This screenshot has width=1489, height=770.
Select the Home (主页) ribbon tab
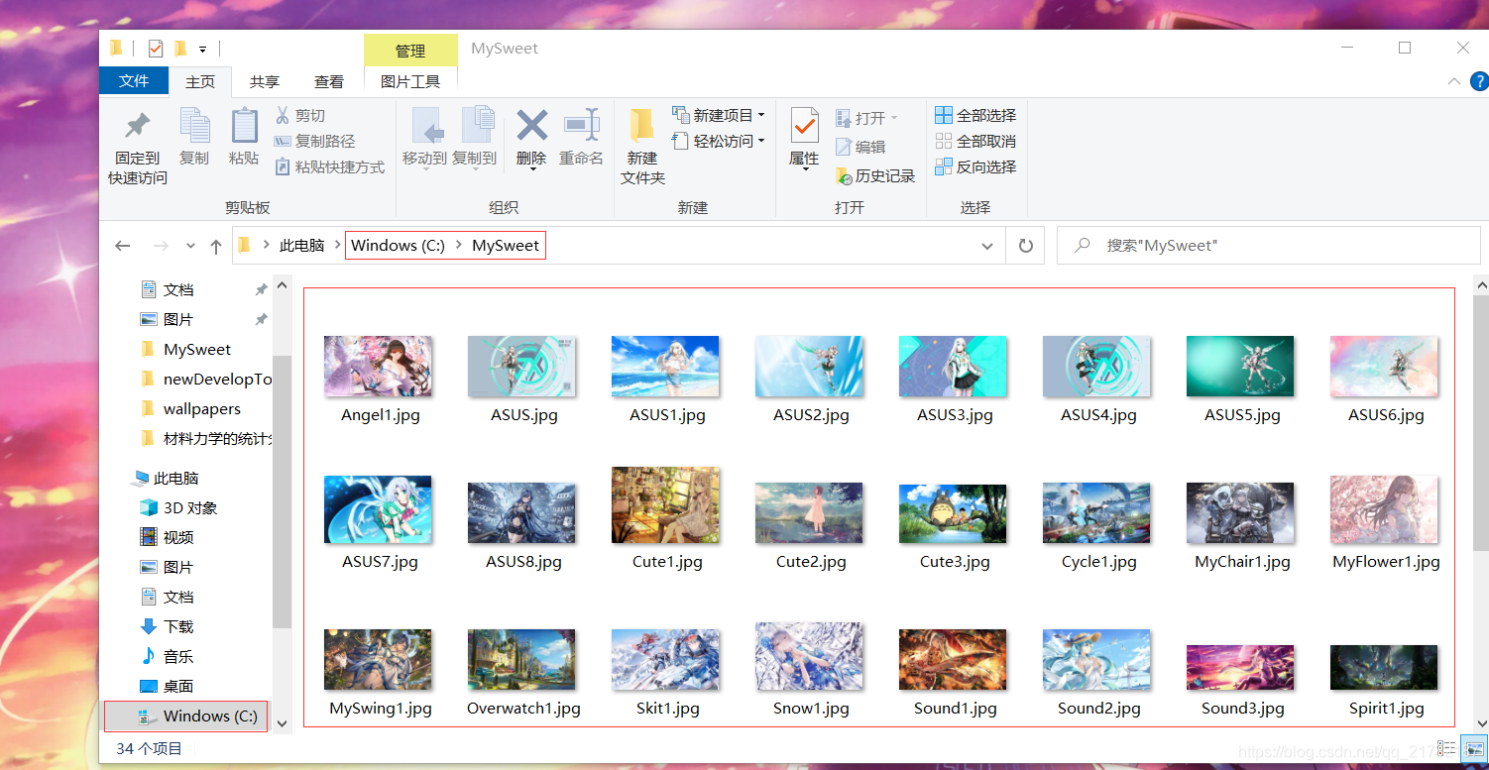coord(200,82)
